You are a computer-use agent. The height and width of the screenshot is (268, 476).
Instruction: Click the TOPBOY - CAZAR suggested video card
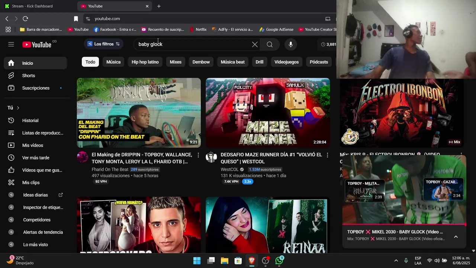(x=443, y=190)
